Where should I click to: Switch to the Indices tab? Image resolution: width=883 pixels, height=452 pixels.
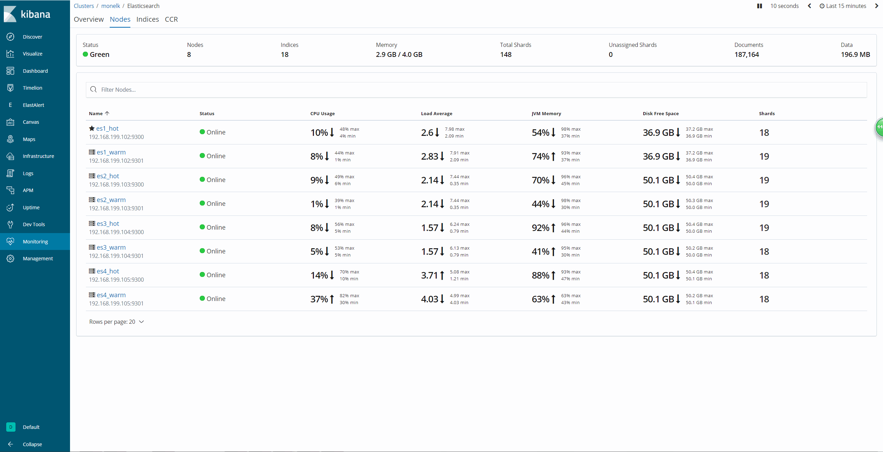click(147, 19)
